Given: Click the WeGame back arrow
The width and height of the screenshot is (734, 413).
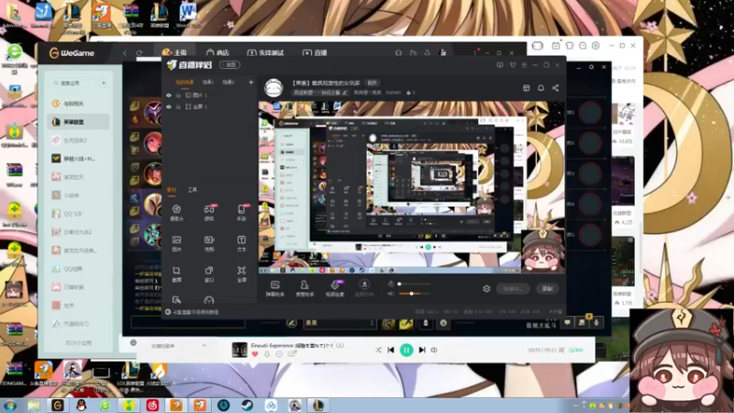Looking at the screenshot, I should (x=125, y=53).
